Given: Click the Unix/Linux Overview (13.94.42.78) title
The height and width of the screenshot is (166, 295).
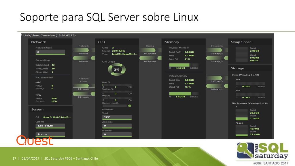Looking at the screenshot, I should [x=50, y=35].
